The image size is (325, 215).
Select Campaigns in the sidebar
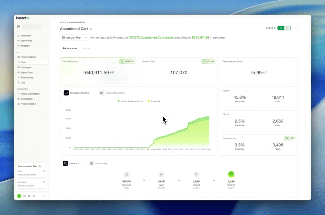(26, 67)
